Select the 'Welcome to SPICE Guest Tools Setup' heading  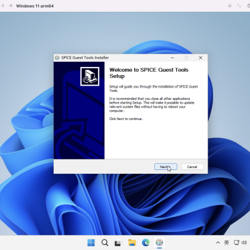coord(149,73)
